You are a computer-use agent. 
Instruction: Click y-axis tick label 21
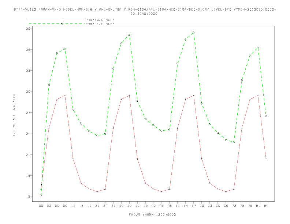click(x=28, y=155)
